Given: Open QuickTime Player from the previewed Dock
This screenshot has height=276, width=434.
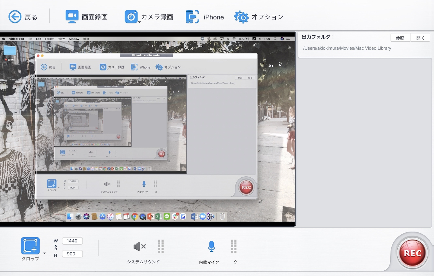Looking at the screenshot, I should (143, 216).
